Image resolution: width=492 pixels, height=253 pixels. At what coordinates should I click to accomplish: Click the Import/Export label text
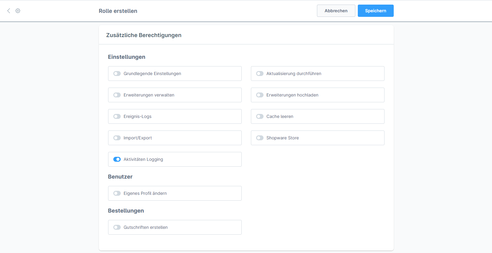click(x=138, y=138)
